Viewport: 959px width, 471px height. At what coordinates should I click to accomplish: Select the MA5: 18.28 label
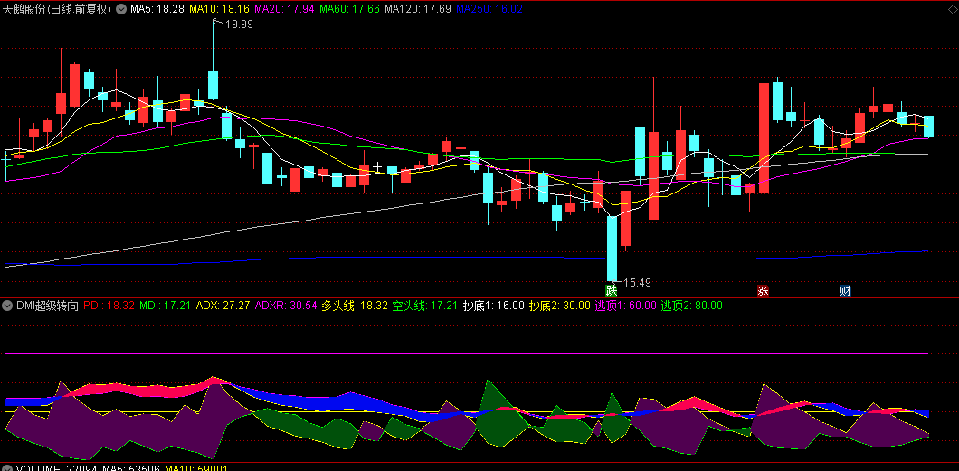click(156, 9)
